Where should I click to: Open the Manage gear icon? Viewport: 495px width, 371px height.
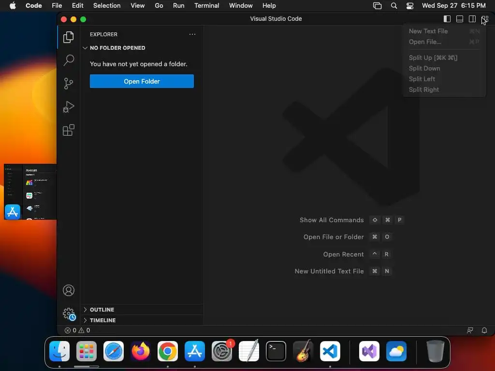[x=69, y=314]
